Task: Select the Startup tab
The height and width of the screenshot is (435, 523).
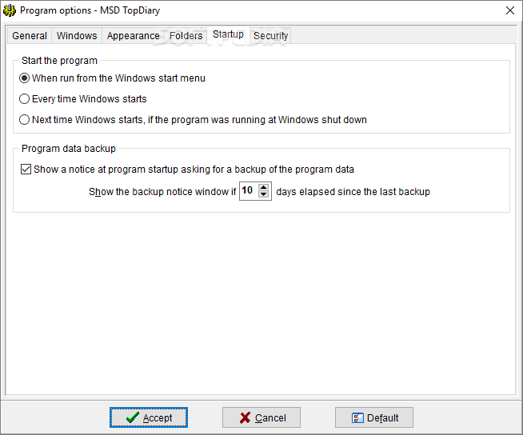Action: (x=228, y=34)
